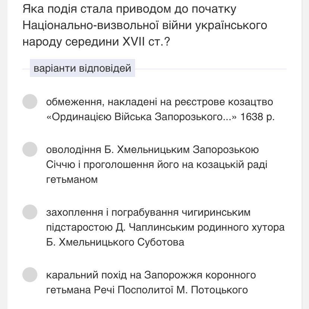This screenshot has width=309, height=309.
Task: Click the text 'Б. Хмельницького Суботова'
Action: (115, 242)
